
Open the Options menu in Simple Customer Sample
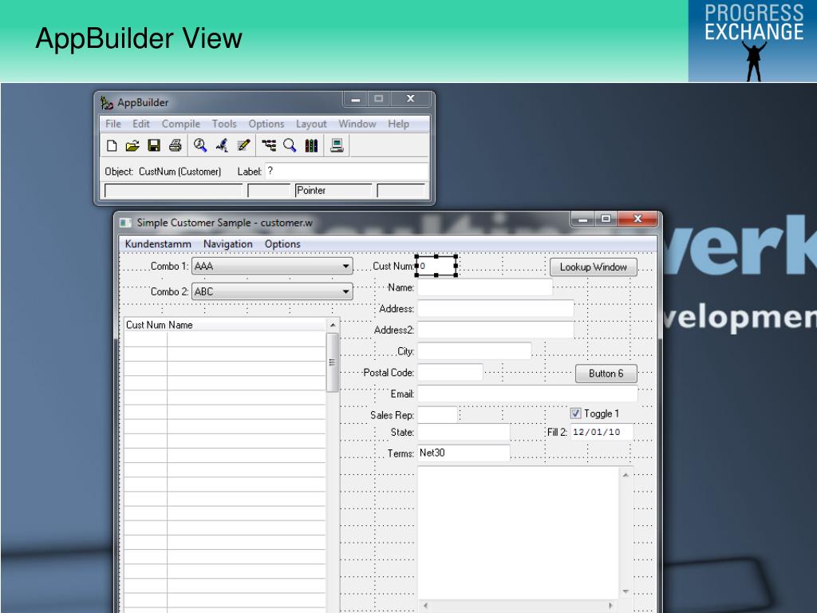[282, 244]
